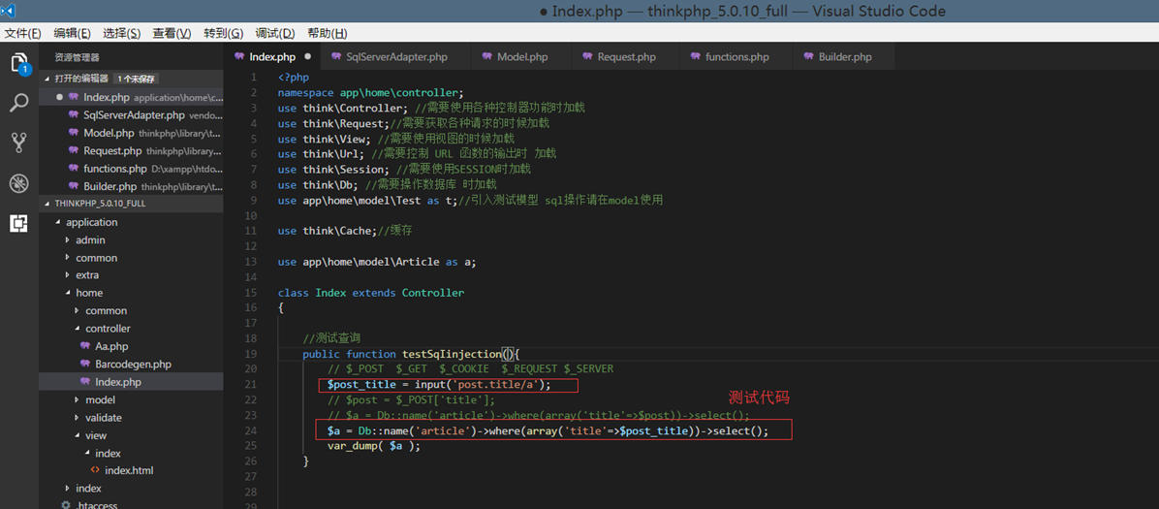The width and height of the screenshot is (1159, 509).
Task: Open the 查看(V) menu
Action: coord(172,33)
